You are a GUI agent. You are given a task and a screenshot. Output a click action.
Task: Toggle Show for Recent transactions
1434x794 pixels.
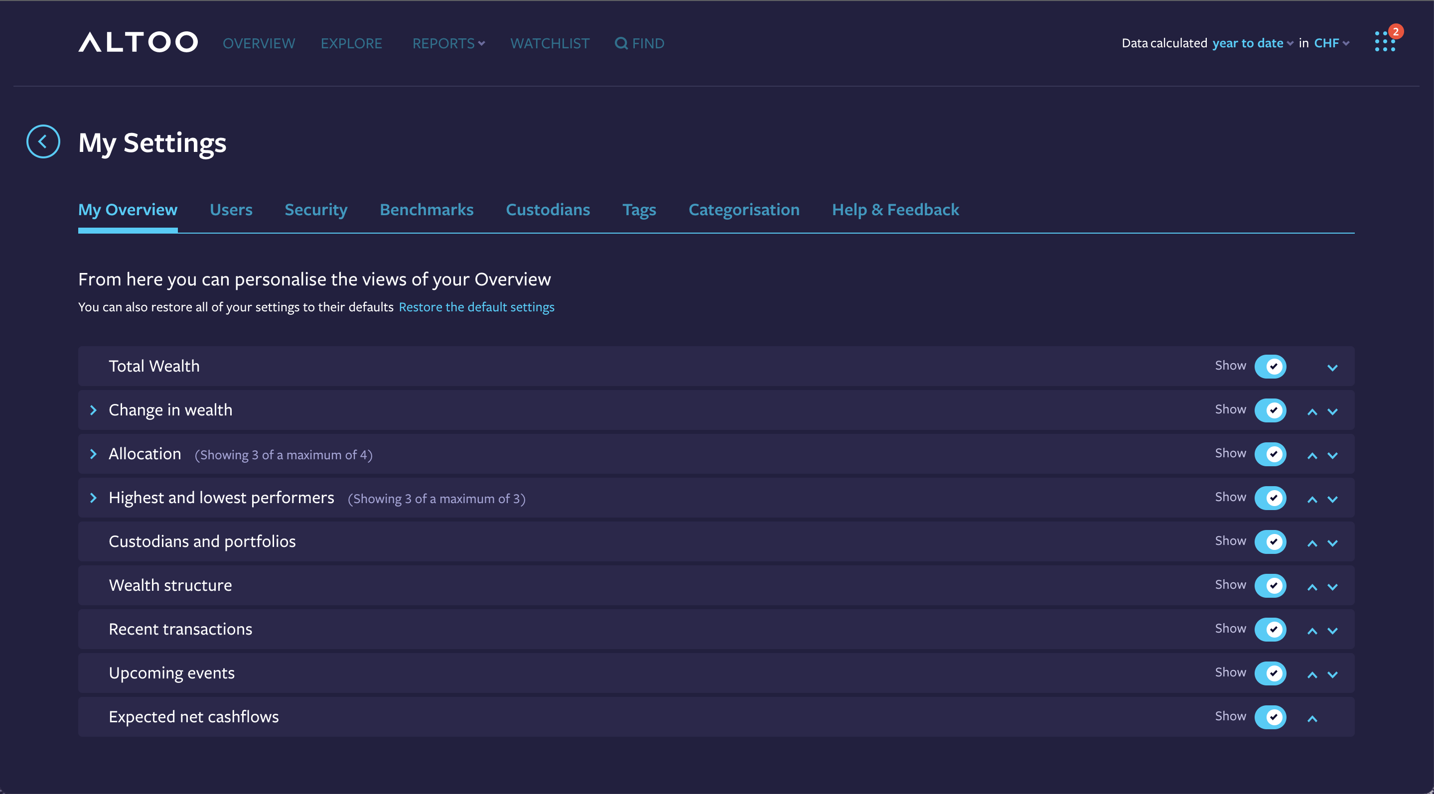1270,629
